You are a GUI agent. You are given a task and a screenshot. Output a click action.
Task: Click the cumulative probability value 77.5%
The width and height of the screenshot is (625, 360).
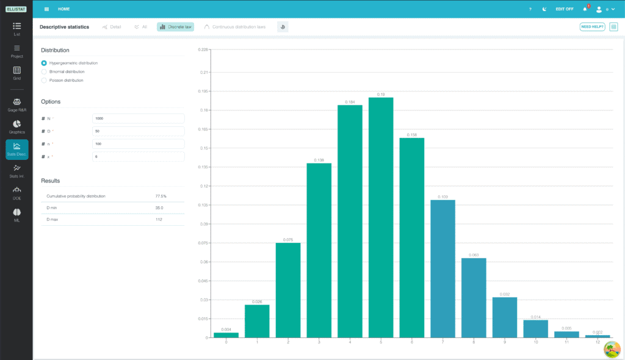[161, 196]
